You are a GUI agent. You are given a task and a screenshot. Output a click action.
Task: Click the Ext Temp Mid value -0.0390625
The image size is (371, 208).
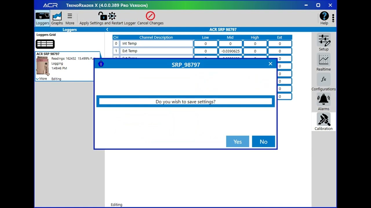pos(230,51)
